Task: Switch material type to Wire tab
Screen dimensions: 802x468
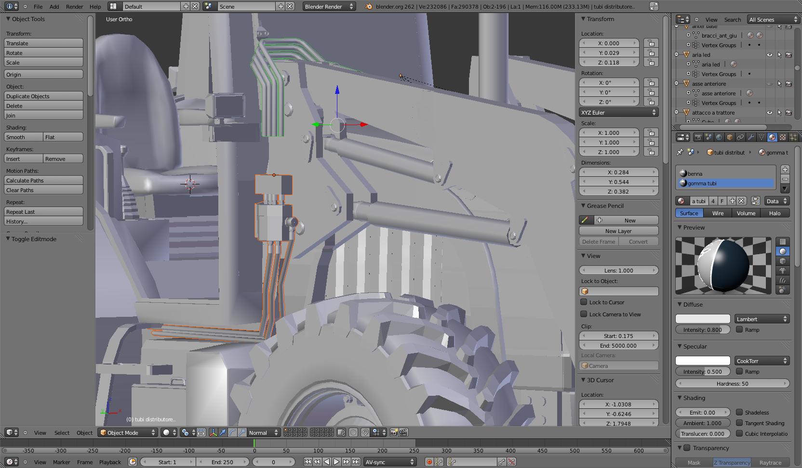Action: pos(718,213)
